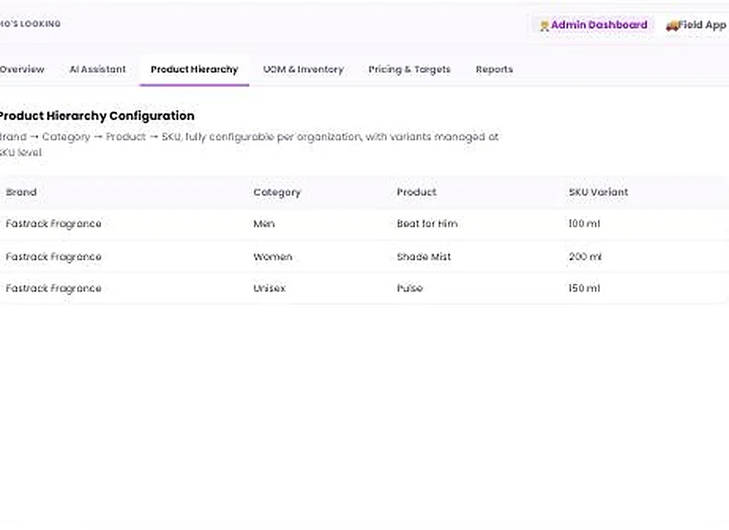Image resolution: width=729 pixels, height=530 pixels.
Task: Switch to the Field App view
Action: [x=696, y=25]
